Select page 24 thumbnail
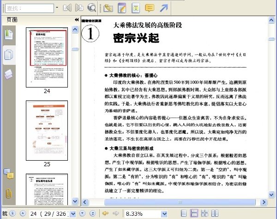 (47, 57)
